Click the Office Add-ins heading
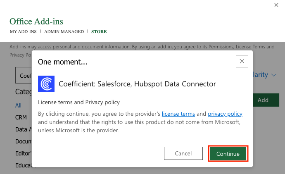285x174 pixels. [x=36, y=21]
